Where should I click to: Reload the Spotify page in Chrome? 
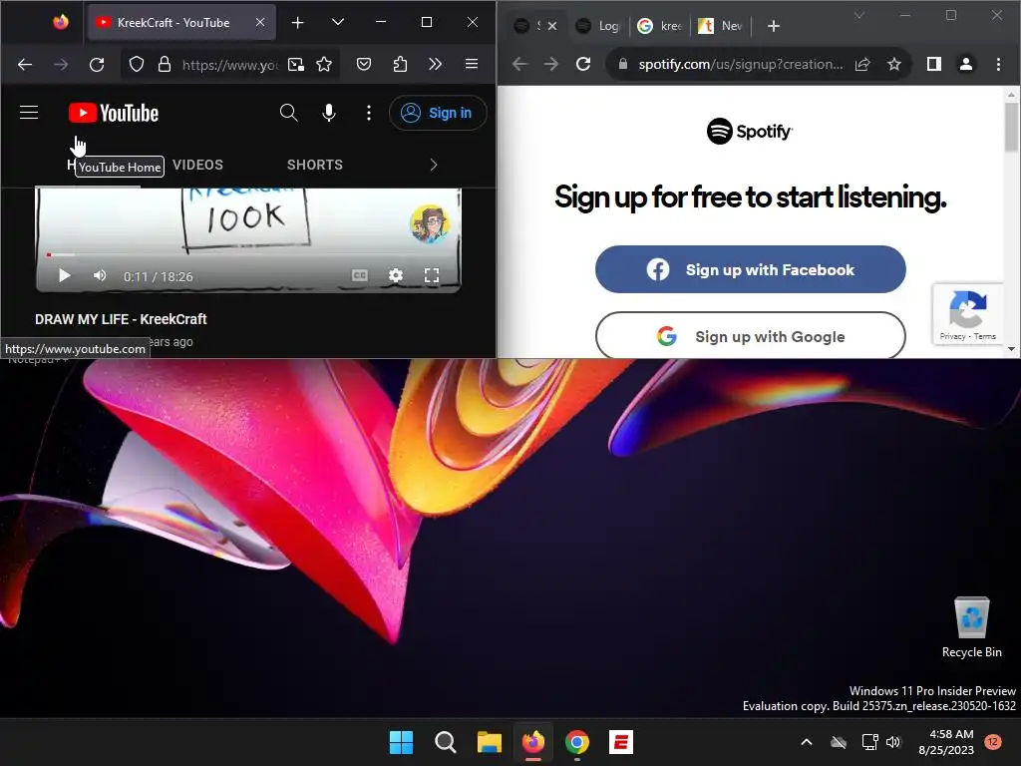[583, 64]
